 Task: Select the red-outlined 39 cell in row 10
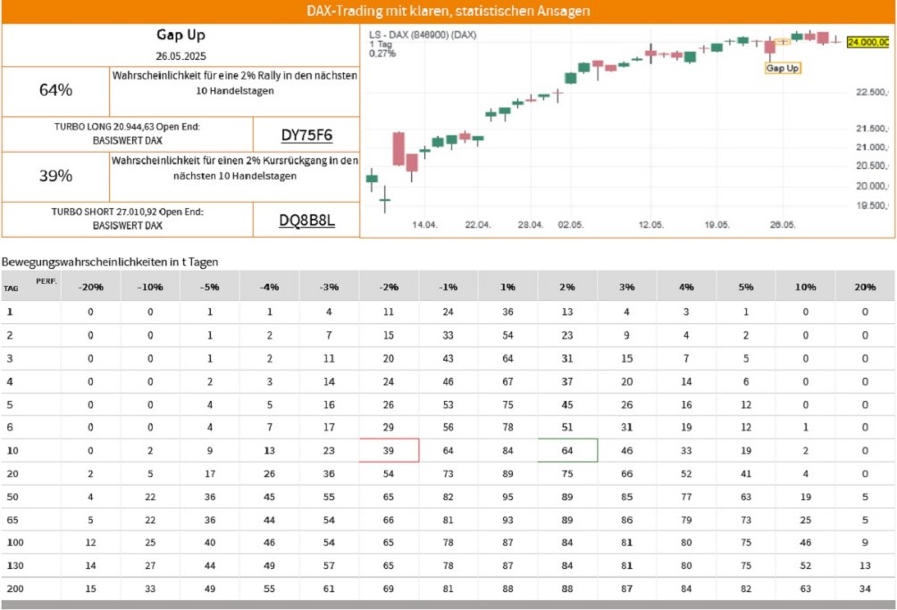[x=389, y=450]
